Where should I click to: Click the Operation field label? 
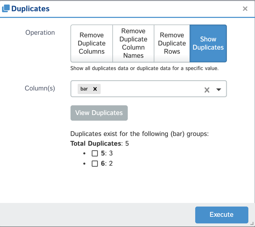coord(40,33)
